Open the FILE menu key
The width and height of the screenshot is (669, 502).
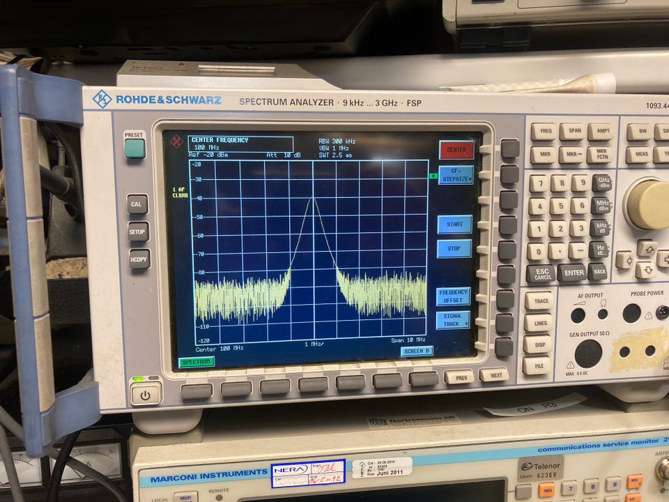537,366
